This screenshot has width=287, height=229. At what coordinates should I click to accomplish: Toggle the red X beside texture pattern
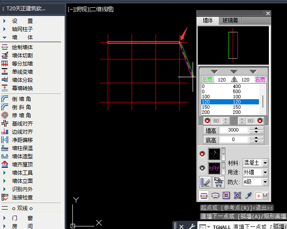tap(202, 154)
